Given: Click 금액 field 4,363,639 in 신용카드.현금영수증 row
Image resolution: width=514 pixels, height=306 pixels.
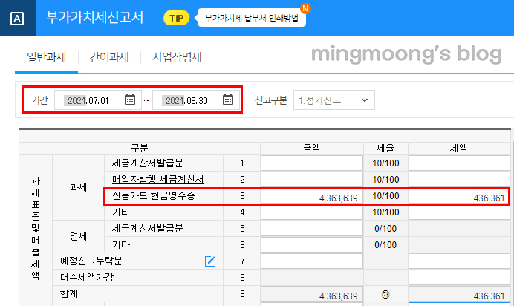Looking at the screenshot, I should [312, 196].
